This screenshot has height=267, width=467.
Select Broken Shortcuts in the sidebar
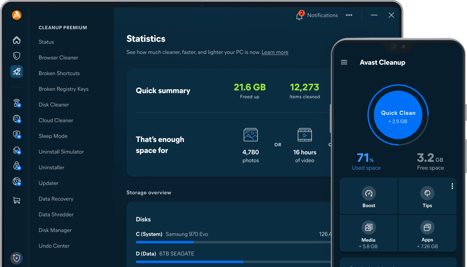pos(59,73)
